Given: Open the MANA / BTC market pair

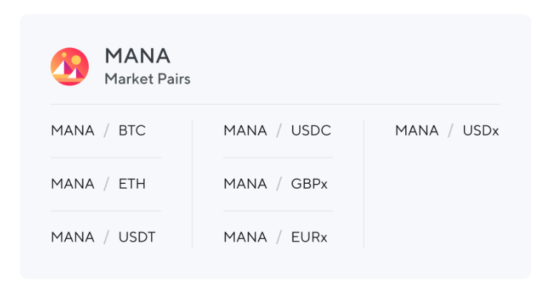Looking at the screenshot, I should (x=98, y=131).
